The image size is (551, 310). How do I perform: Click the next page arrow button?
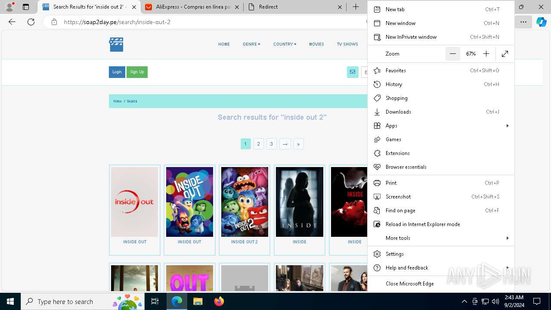click(285, 144)
